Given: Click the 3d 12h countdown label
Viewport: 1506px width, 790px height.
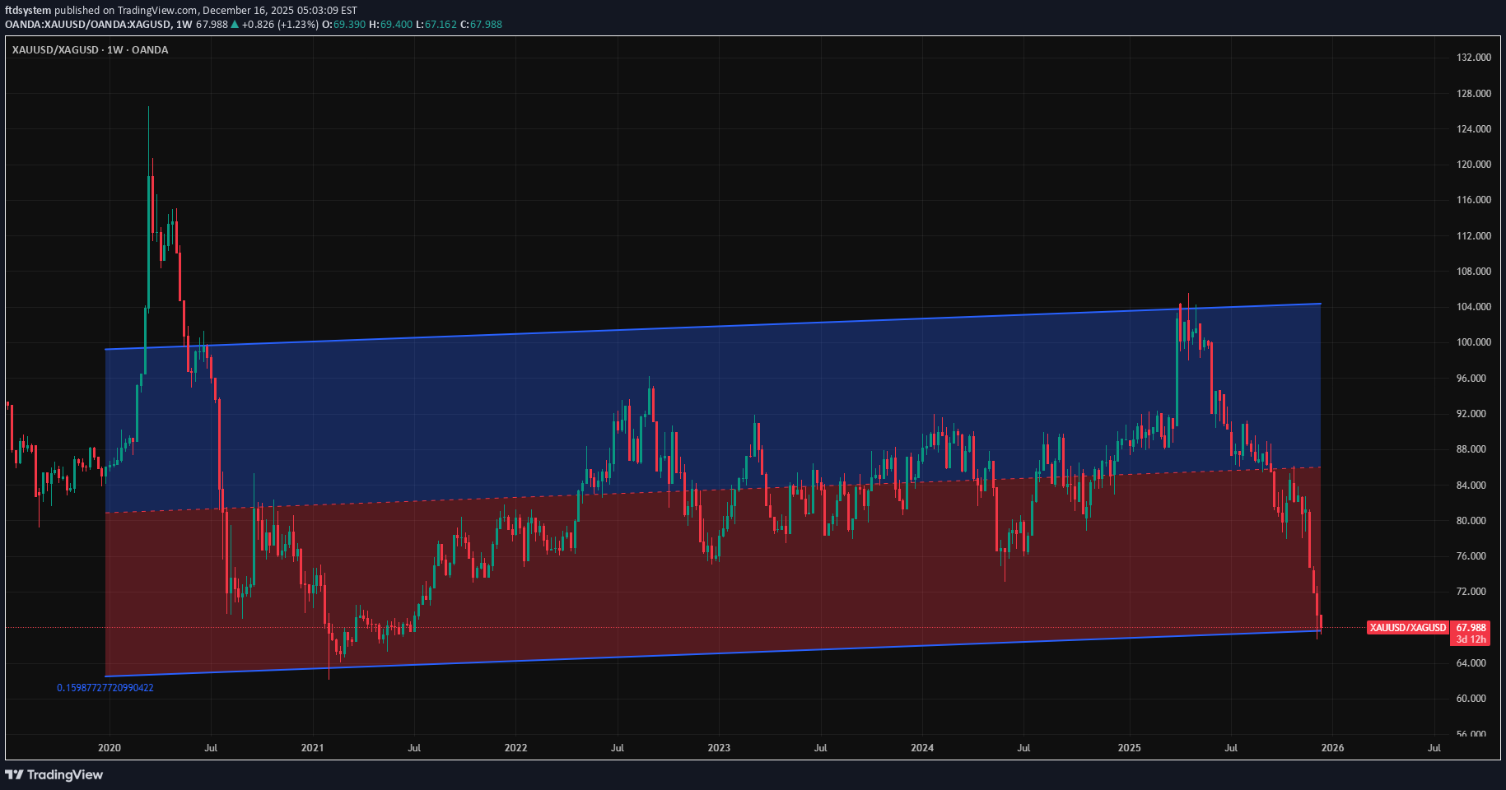Looking at the screenshot, I should point(1471,639).
